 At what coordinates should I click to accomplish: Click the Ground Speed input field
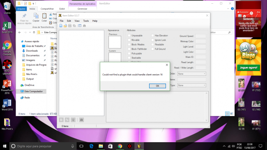pos(200,36)
